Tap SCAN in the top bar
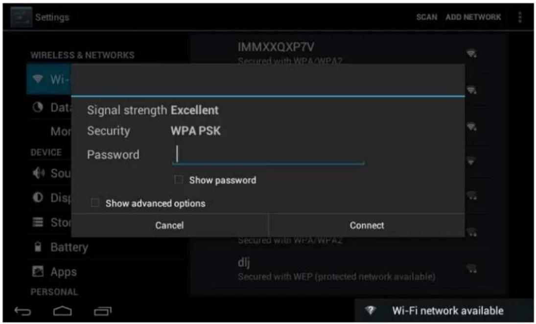Image resolution: width=536 pixels, height=324 pixels. tap(427, 17)
